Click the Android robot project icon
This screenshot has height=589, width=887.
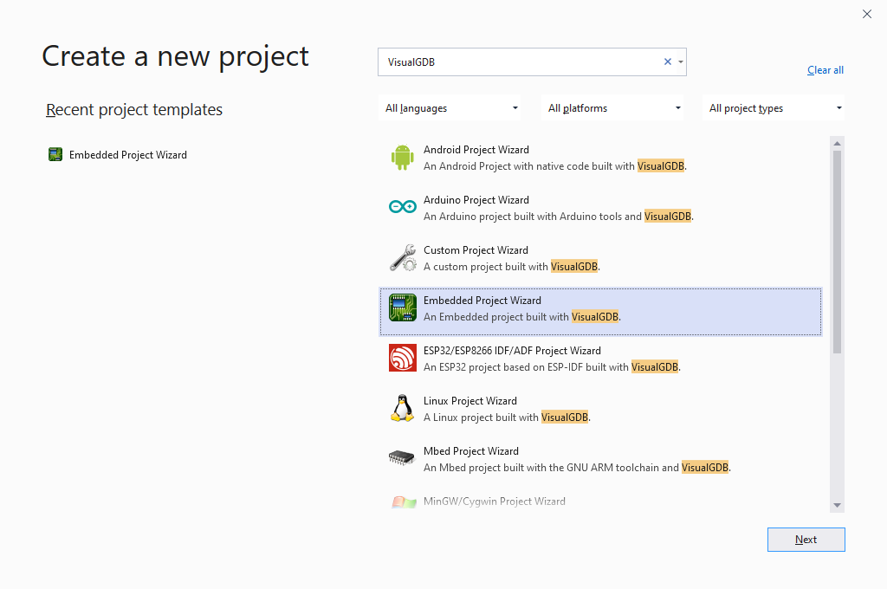(x=402, y=157)
